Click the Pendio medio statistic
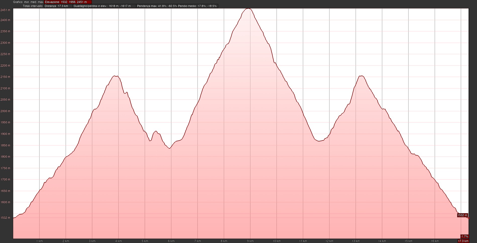 (x=197, y=6)
